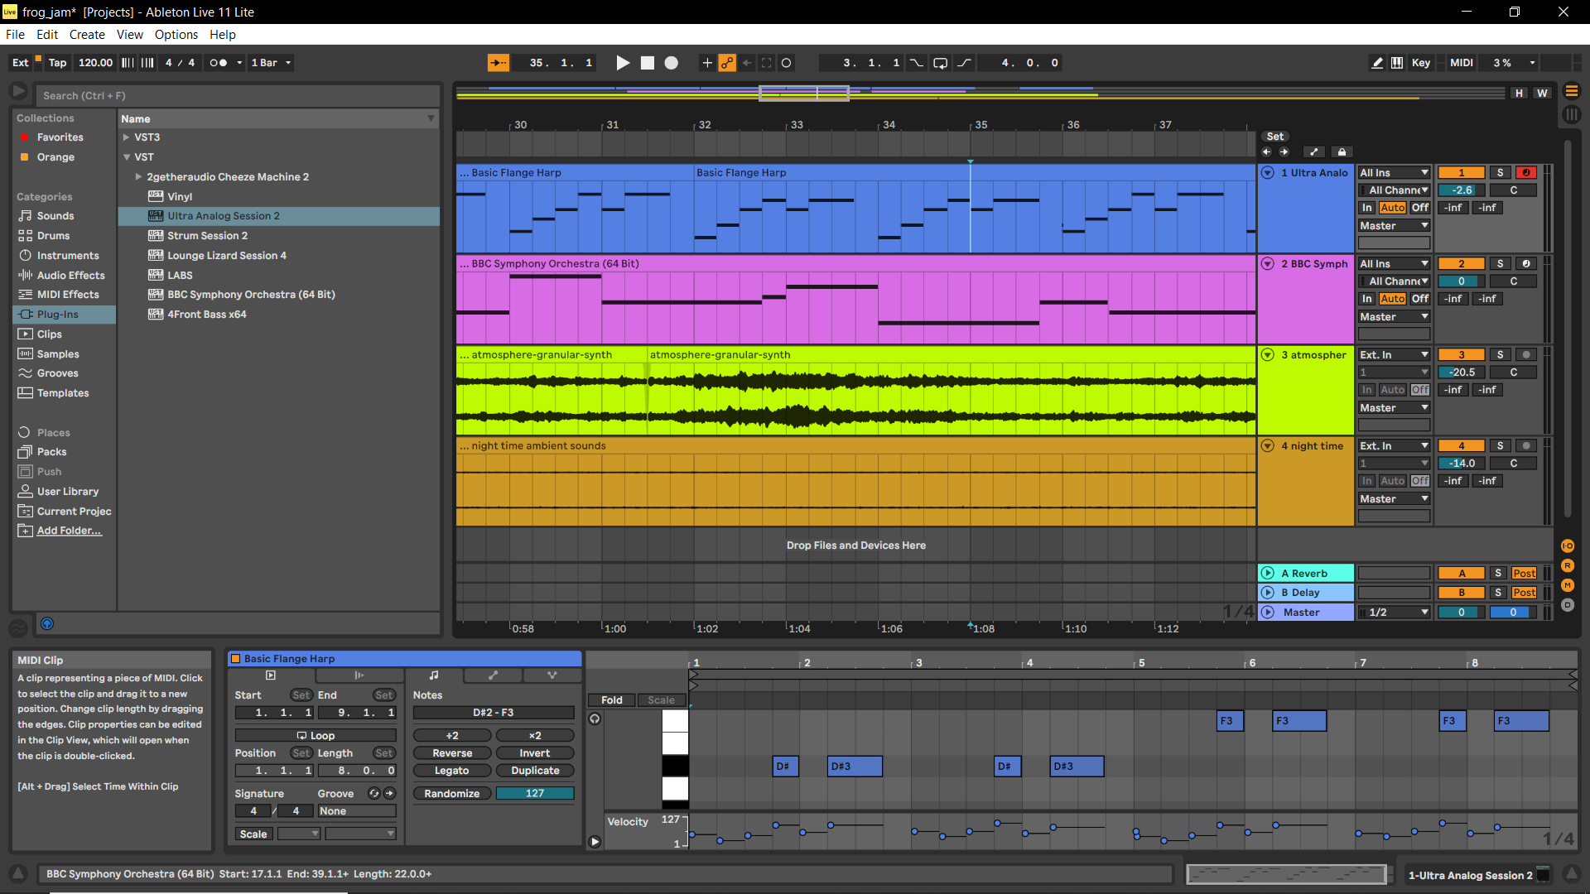The image size is (1590, 894).
Task: Click the Session Record circle button
Action: pyautogui.click(x=787, y=63)
